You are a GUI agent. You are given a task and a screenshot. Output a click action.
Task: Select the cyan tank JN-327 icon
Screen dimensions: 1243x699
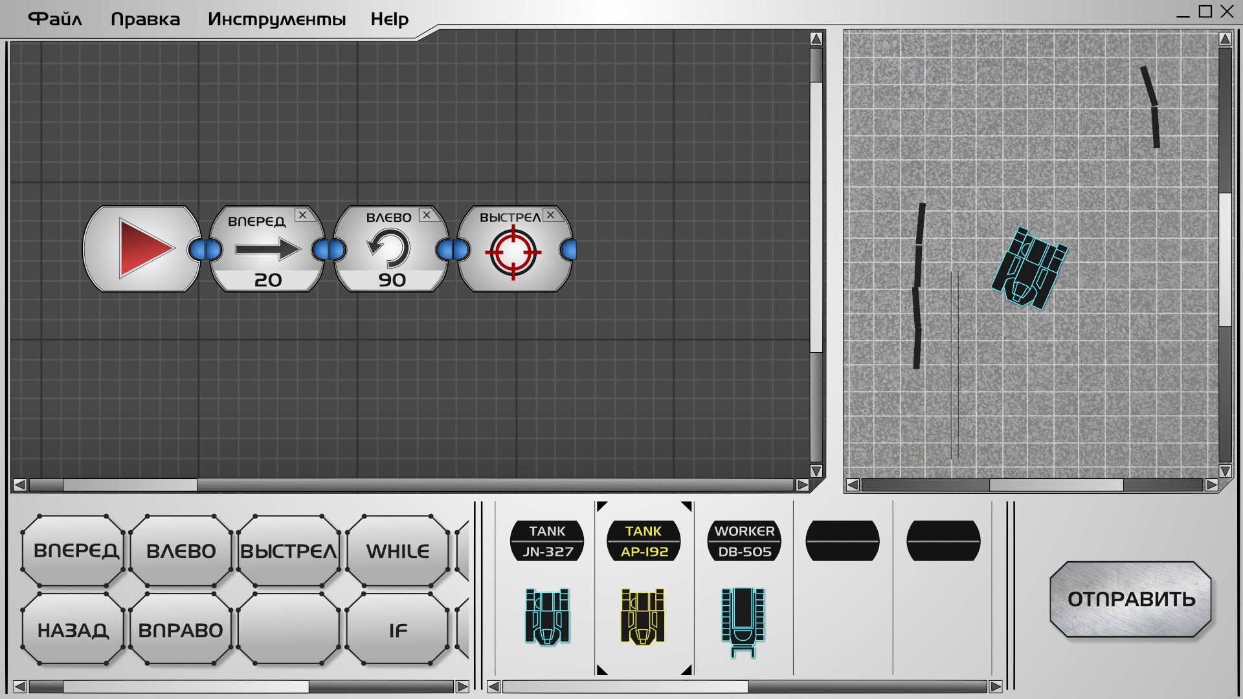pos(547,616)
